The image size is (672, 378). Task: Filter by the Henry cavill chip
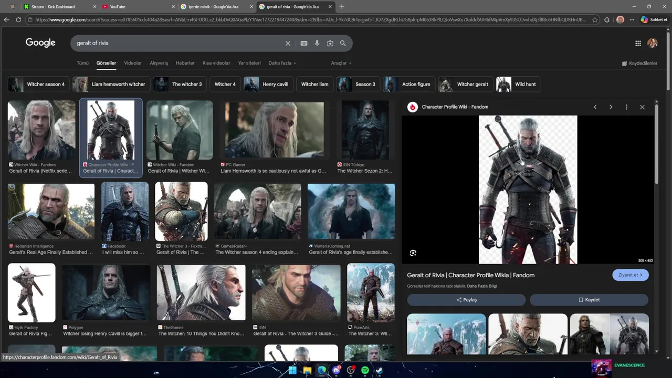pos(268,85)
